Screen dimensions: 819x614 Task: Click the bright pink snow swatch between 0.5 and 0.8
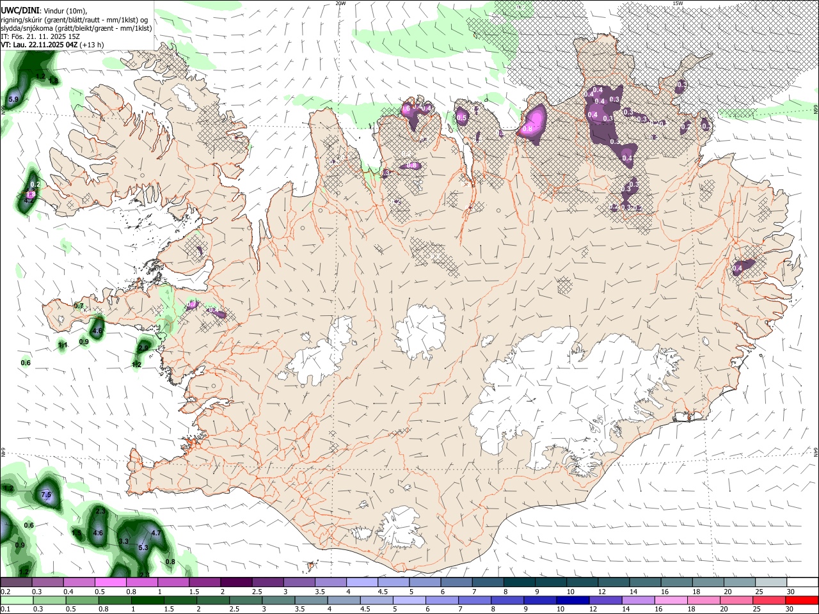click(110, 583)
